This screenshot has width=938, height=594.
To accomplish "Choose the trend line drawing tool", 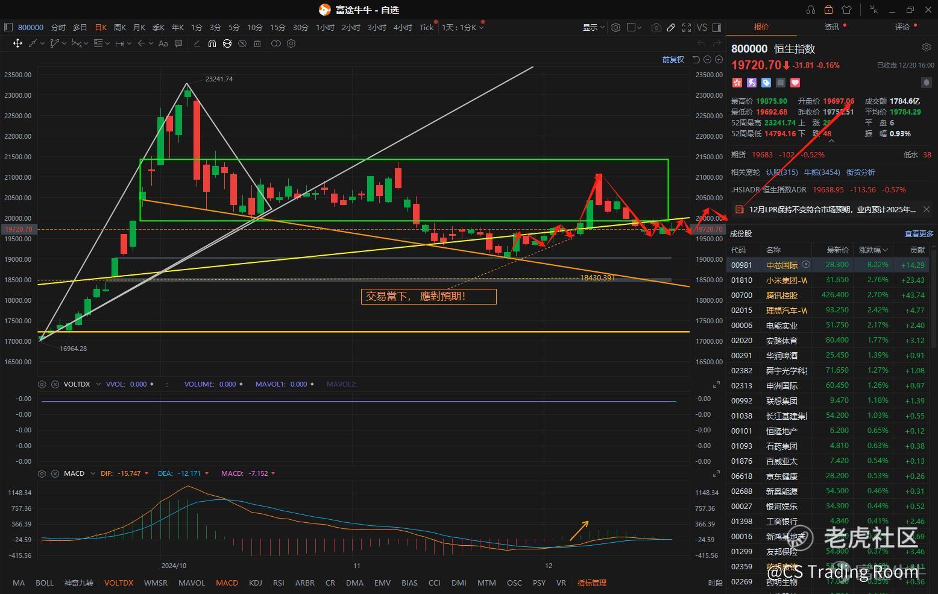I will tap(33, 43).
